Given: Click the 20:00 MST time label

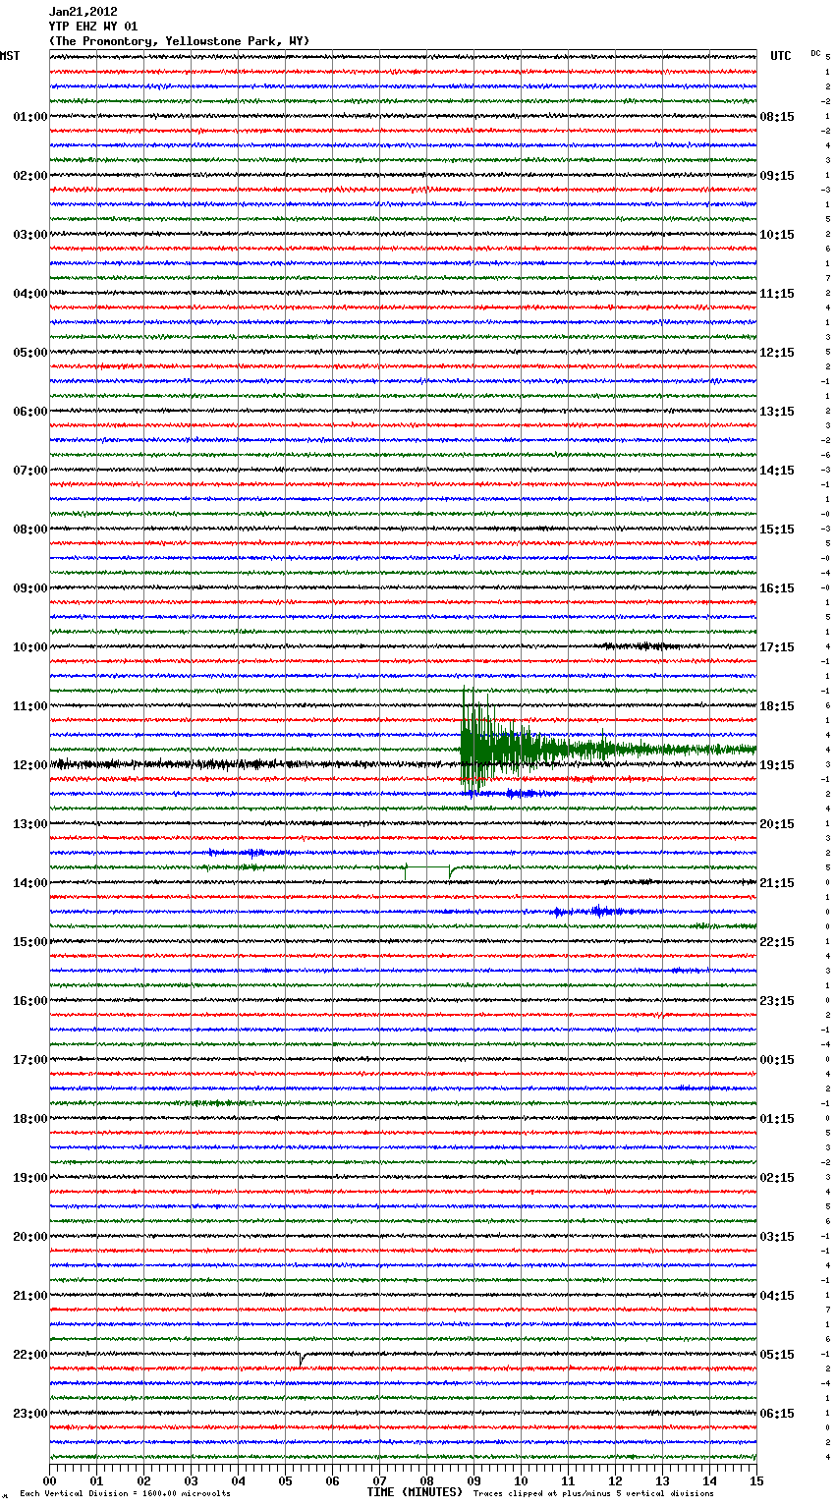Looking at the screenshot, I should 30,1237.
